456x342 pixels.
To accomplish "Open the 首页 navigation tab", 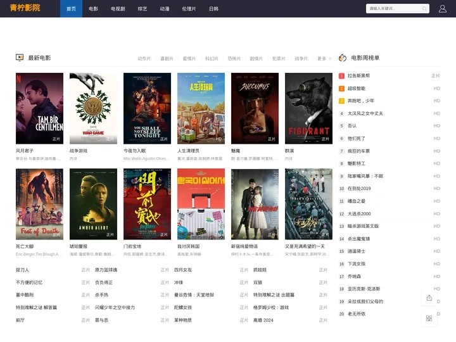I will pos(71,9).
